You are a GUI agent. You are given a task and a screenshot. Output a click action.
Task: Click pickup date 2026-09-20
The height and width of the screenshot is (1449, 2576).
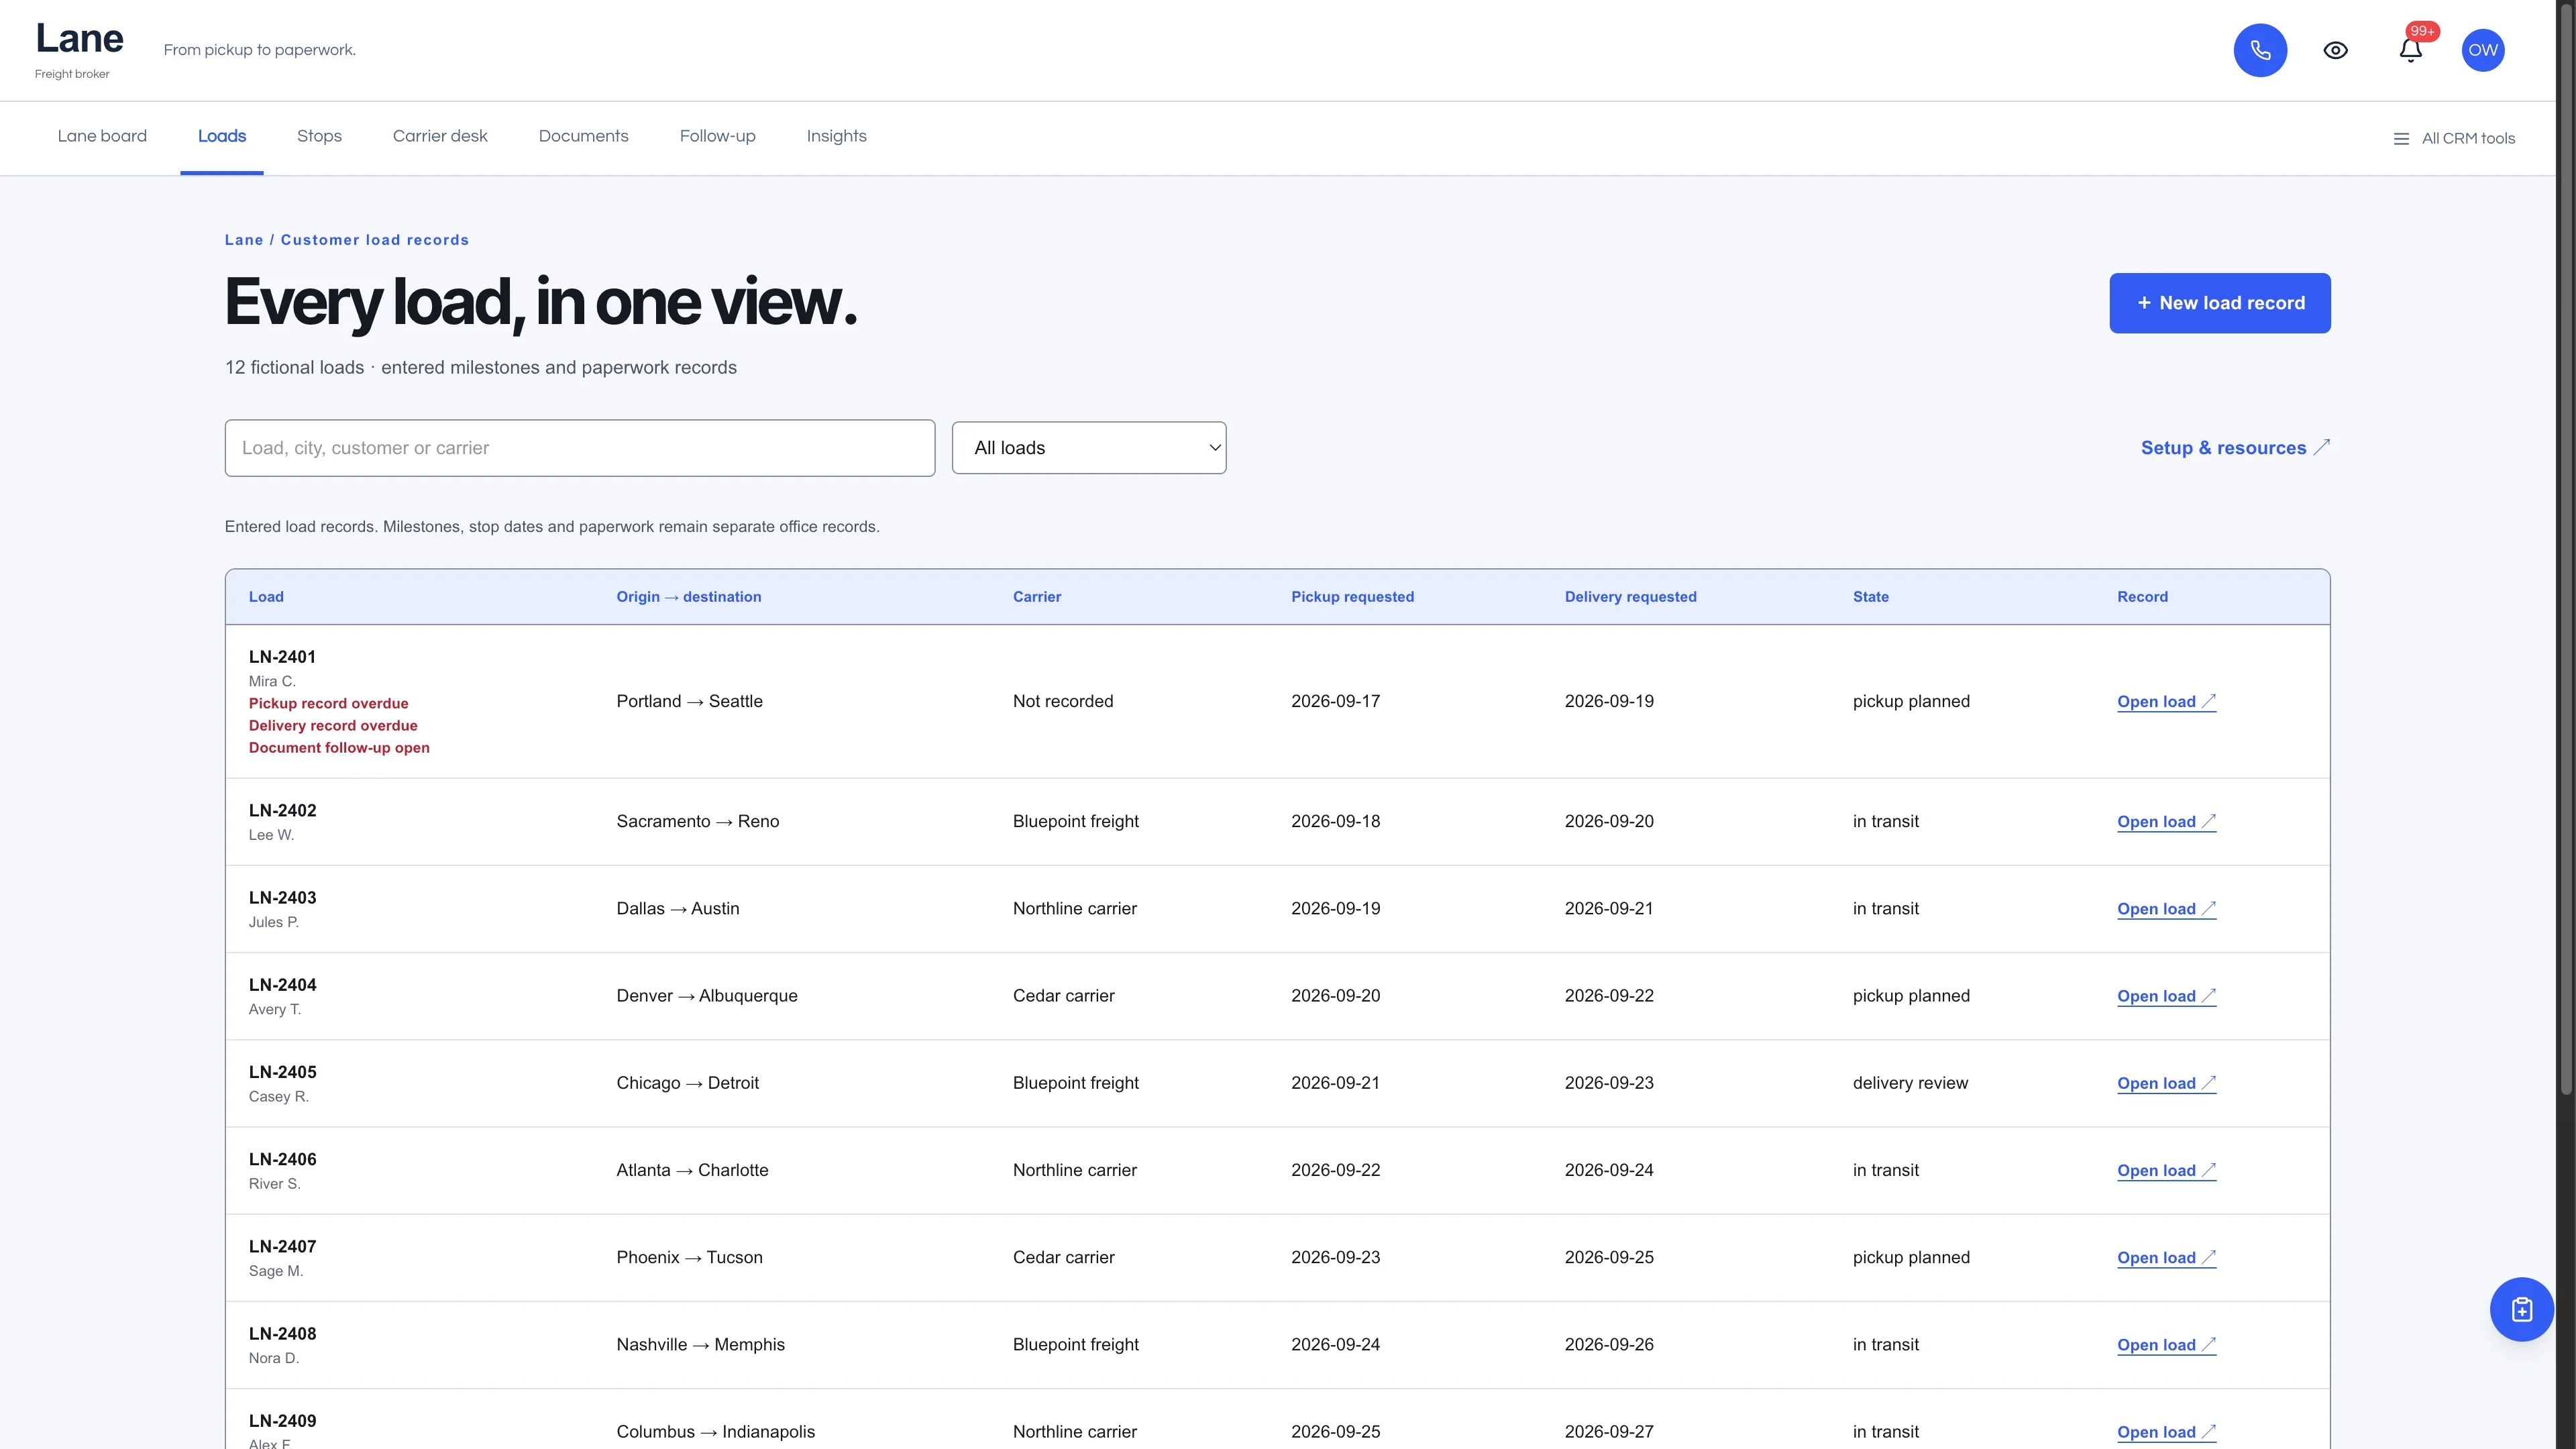(x=1335, y=996)
